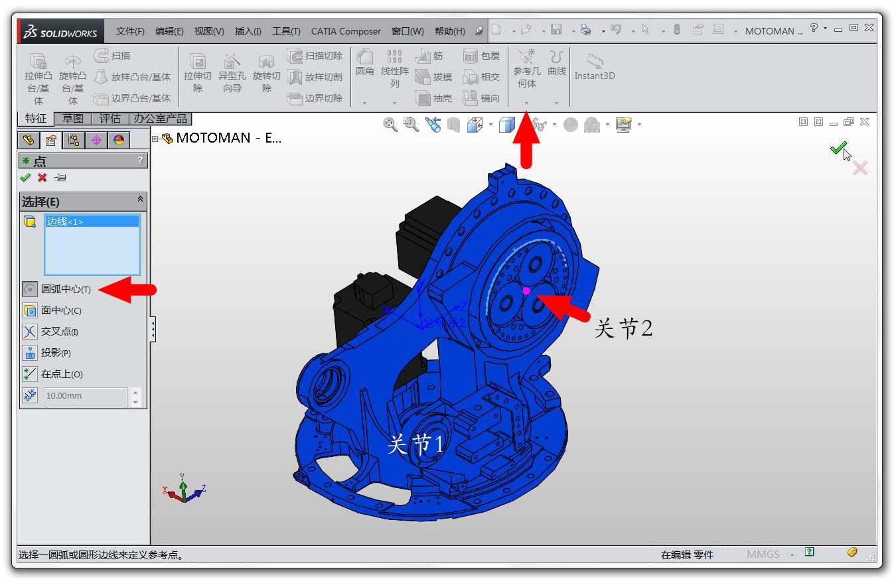The image size is (896, 585).
Task: Expand the MOTOMAN flyout tree node
Action: pos(155,139)
